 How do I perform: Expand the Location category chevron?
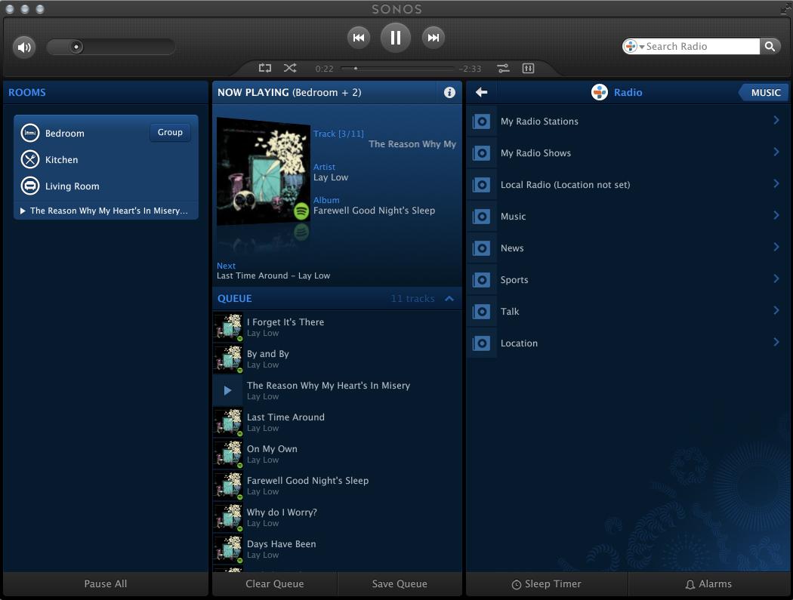point(776,342)
